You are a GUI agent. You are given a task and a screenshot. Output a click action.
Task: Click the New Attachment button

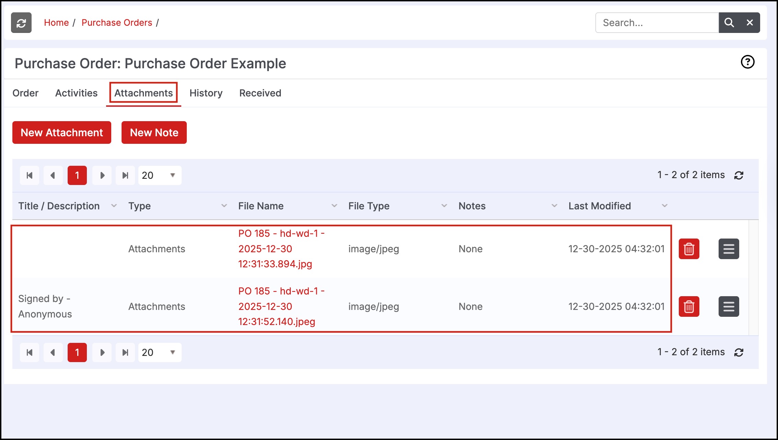(62, 132)
